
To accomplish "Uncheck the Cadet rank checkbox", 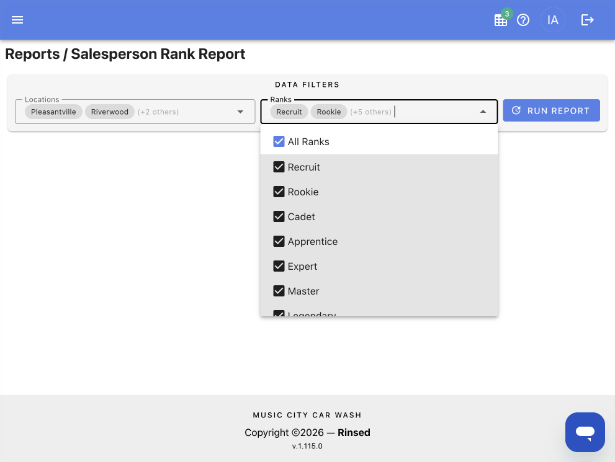I will [x=279, y=216].
